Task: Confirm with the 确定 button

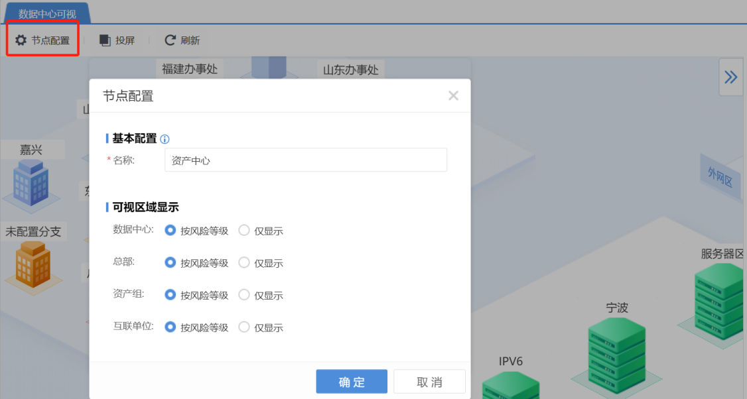Action: coord(352,381)
